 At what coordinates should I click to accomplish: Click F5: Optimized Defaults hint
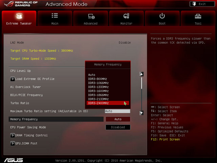point(170,131)
